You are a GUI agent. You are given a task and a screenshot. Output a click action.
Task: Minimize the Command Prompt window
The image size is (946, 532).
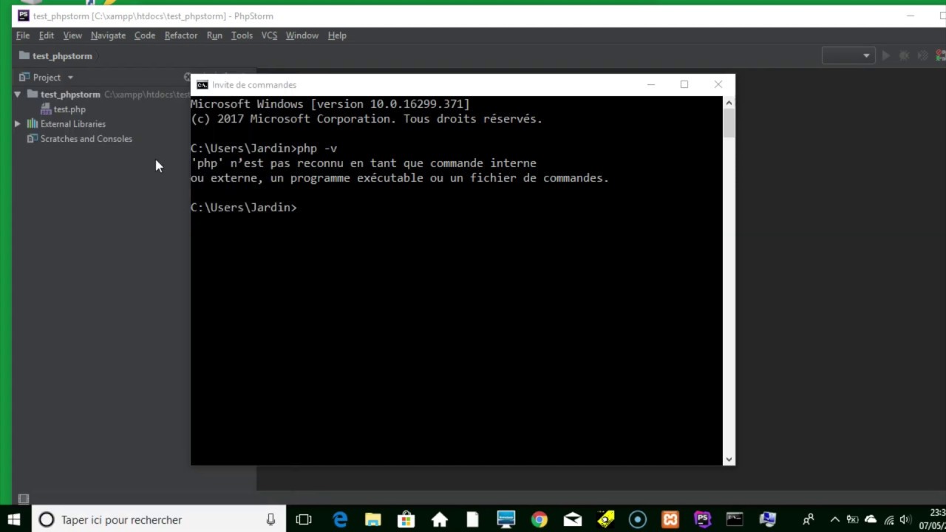tap(651, 84)
